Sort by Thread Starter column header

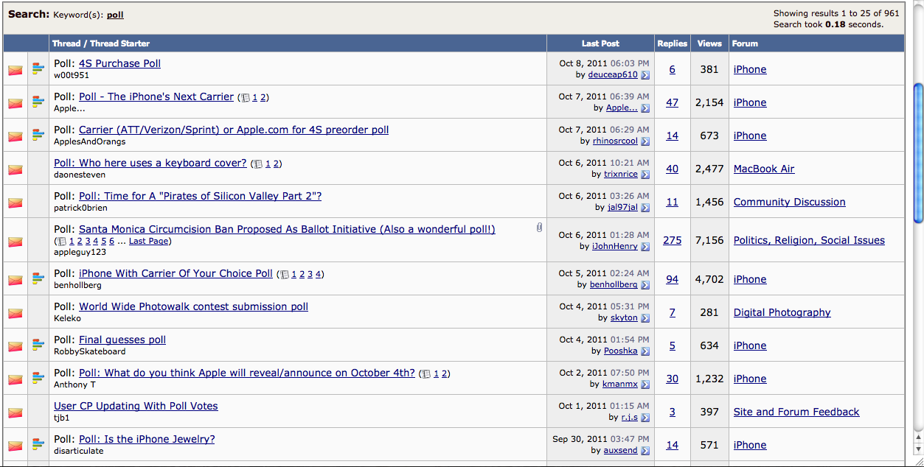(x=120, y=43)
